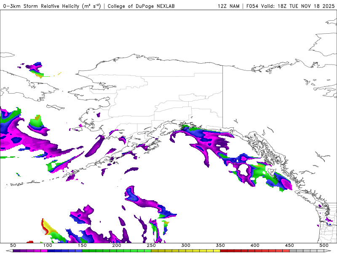Click the 'College of DuPage NEXLAB' label
The image size is (337, 253).
click(141, 6)
